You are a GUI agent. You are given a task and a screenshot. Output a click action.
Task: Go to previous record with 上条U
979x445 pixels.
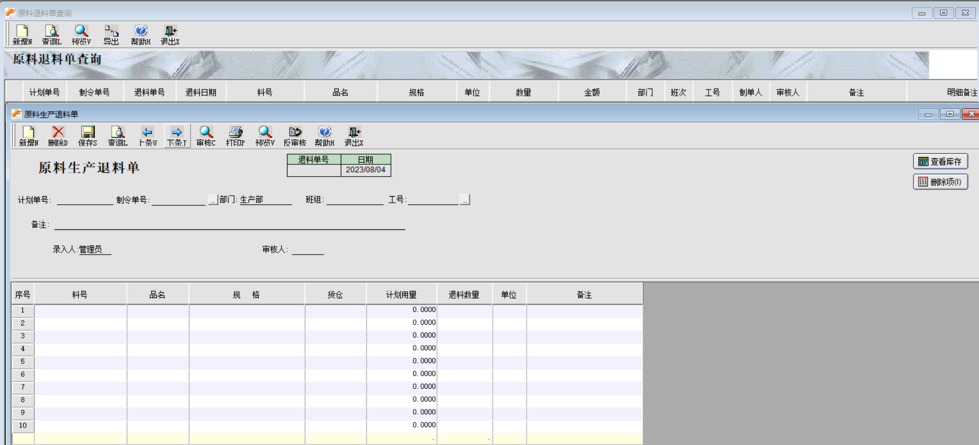[x=148, y=136]
